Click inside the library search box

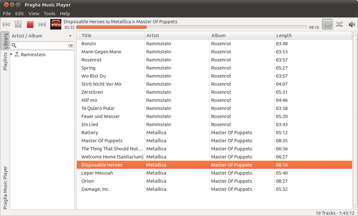41,46
